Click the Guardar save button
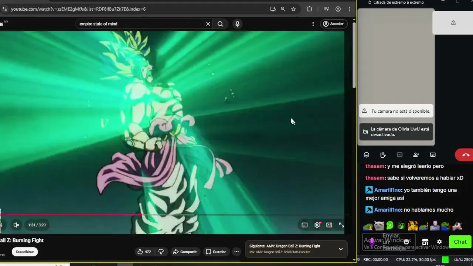Screen dimensions: 473x266 (x=216, y=252)
